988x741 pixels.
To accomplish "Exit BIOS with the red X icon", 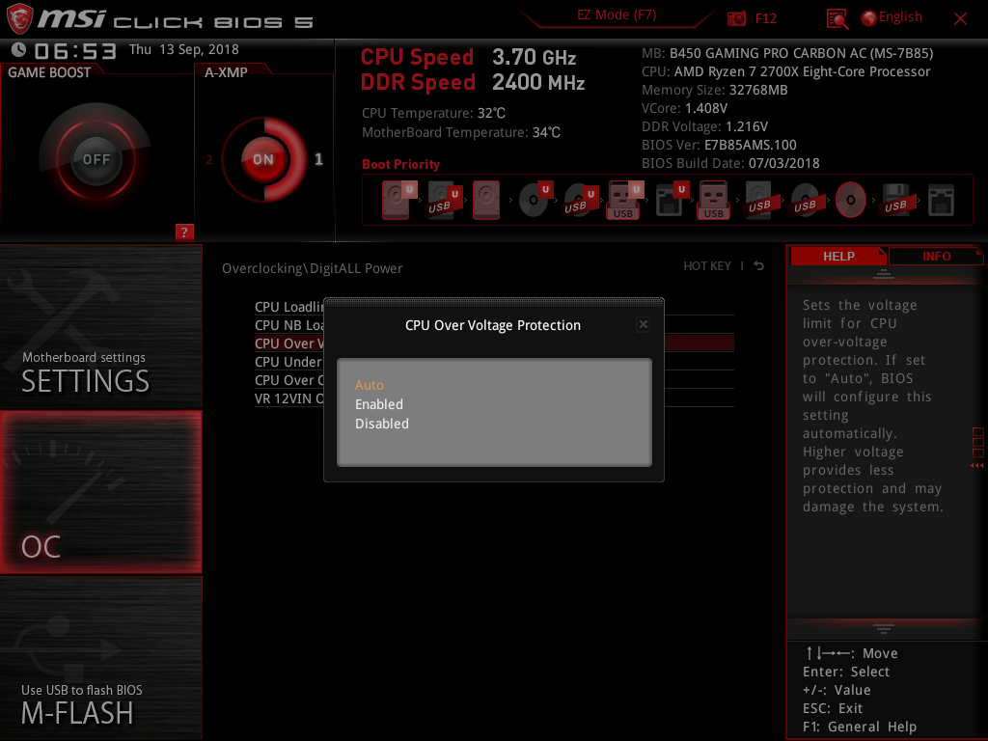I will 960,18.
